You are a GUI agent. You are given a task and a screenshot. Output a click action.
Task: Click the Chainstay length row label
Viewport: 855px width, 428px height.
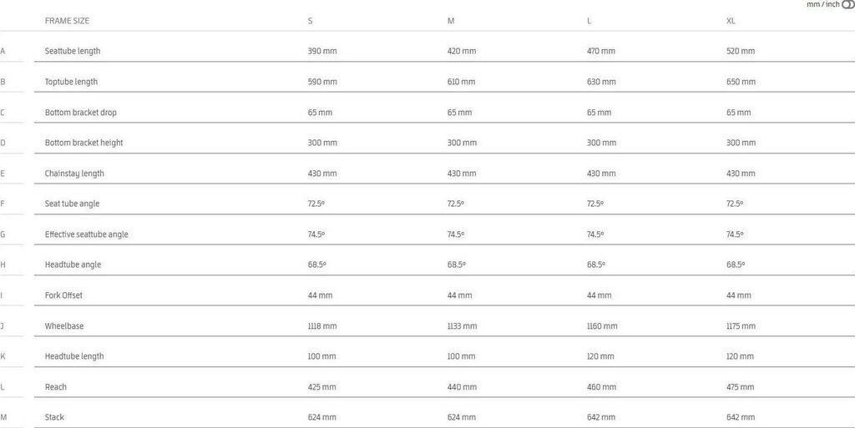click(x=74, y=174)
